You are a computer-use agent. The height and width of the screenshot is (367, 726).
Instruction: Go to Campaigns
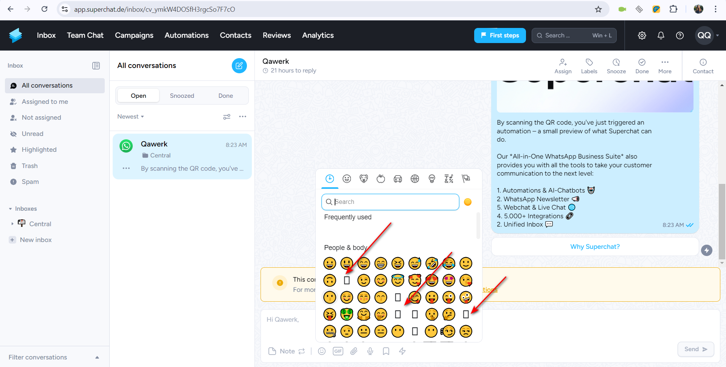tap(134, 35)
